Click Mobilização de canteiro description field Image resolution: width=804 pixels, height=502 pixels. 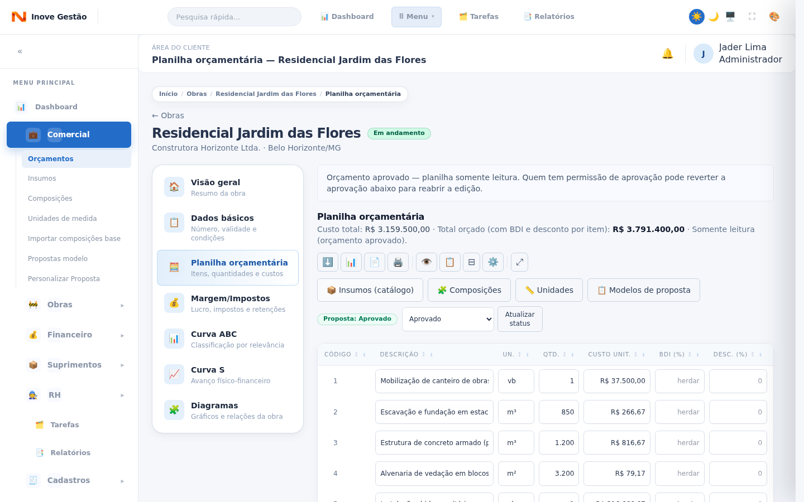pyautogui.click(x=434, y=381)
